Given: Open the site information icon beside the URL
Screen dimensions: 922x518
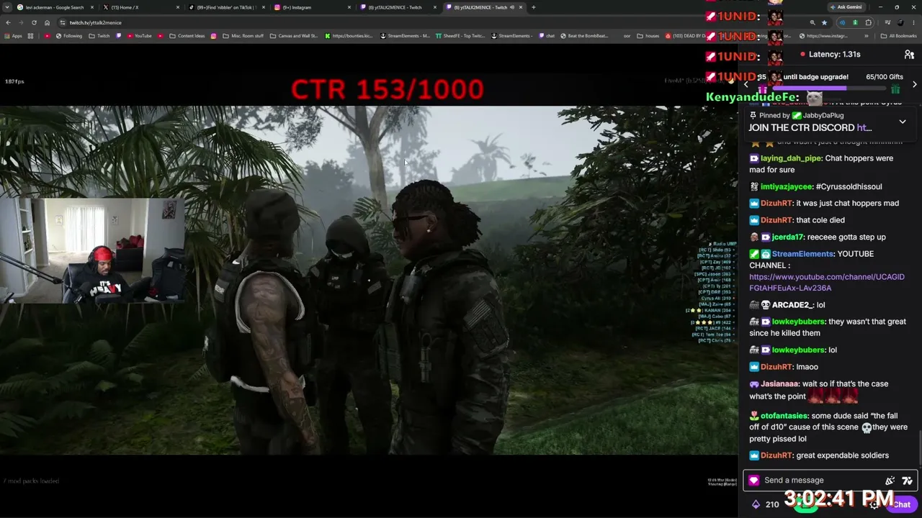Looking at the screenshot, I should pos(63,22).
